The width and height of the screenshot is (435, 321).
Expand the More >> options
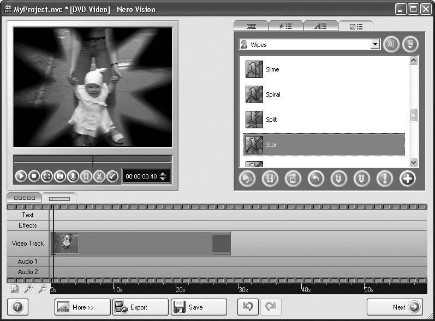(x=82, y=307)
